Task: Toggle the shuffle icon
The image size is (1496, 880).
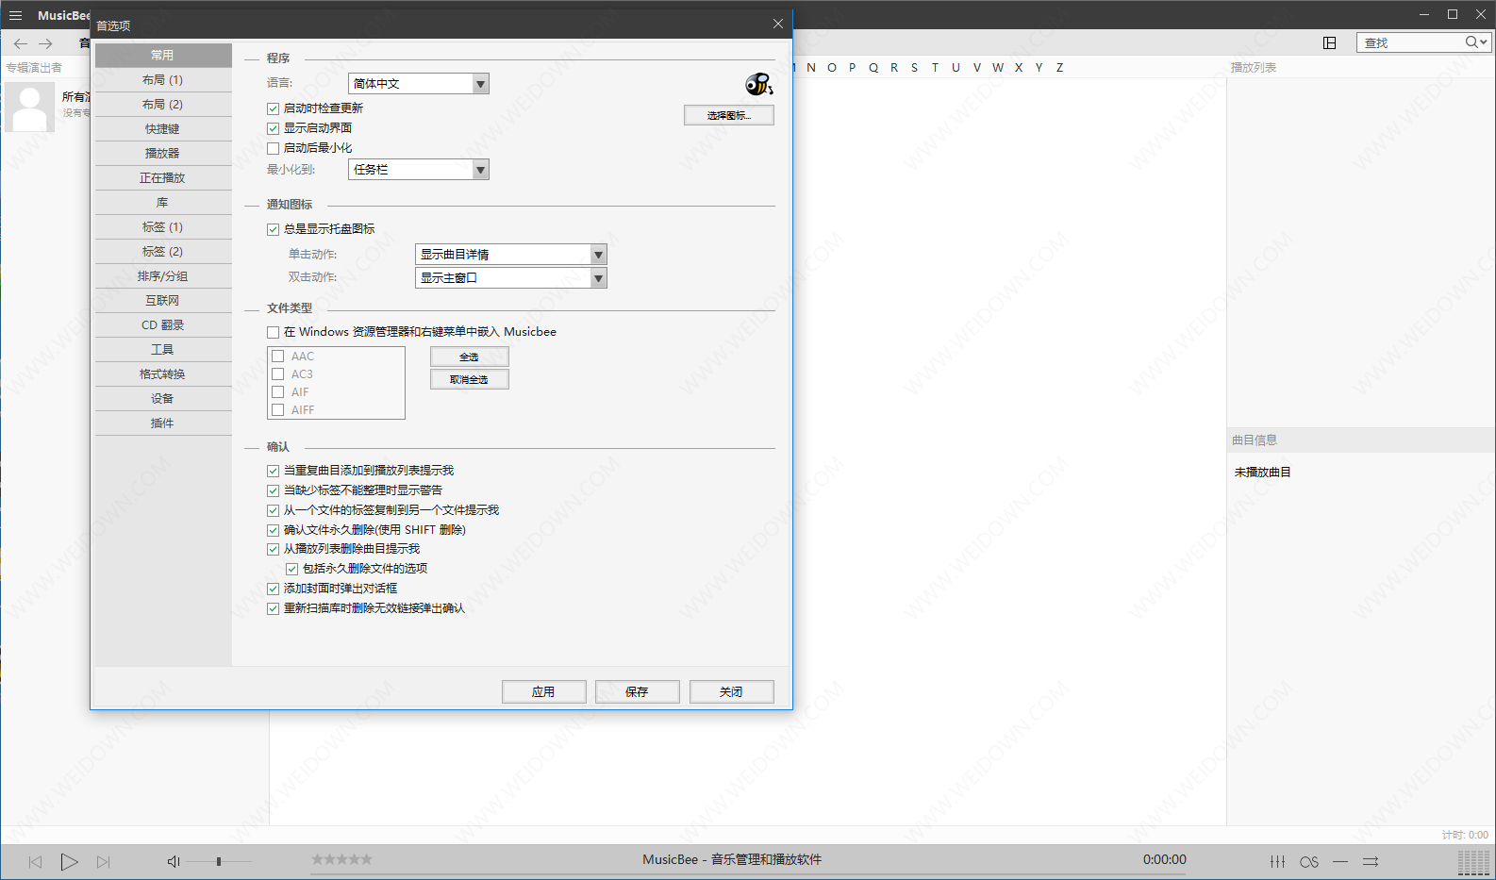Action: click(x=1371, y=861)
